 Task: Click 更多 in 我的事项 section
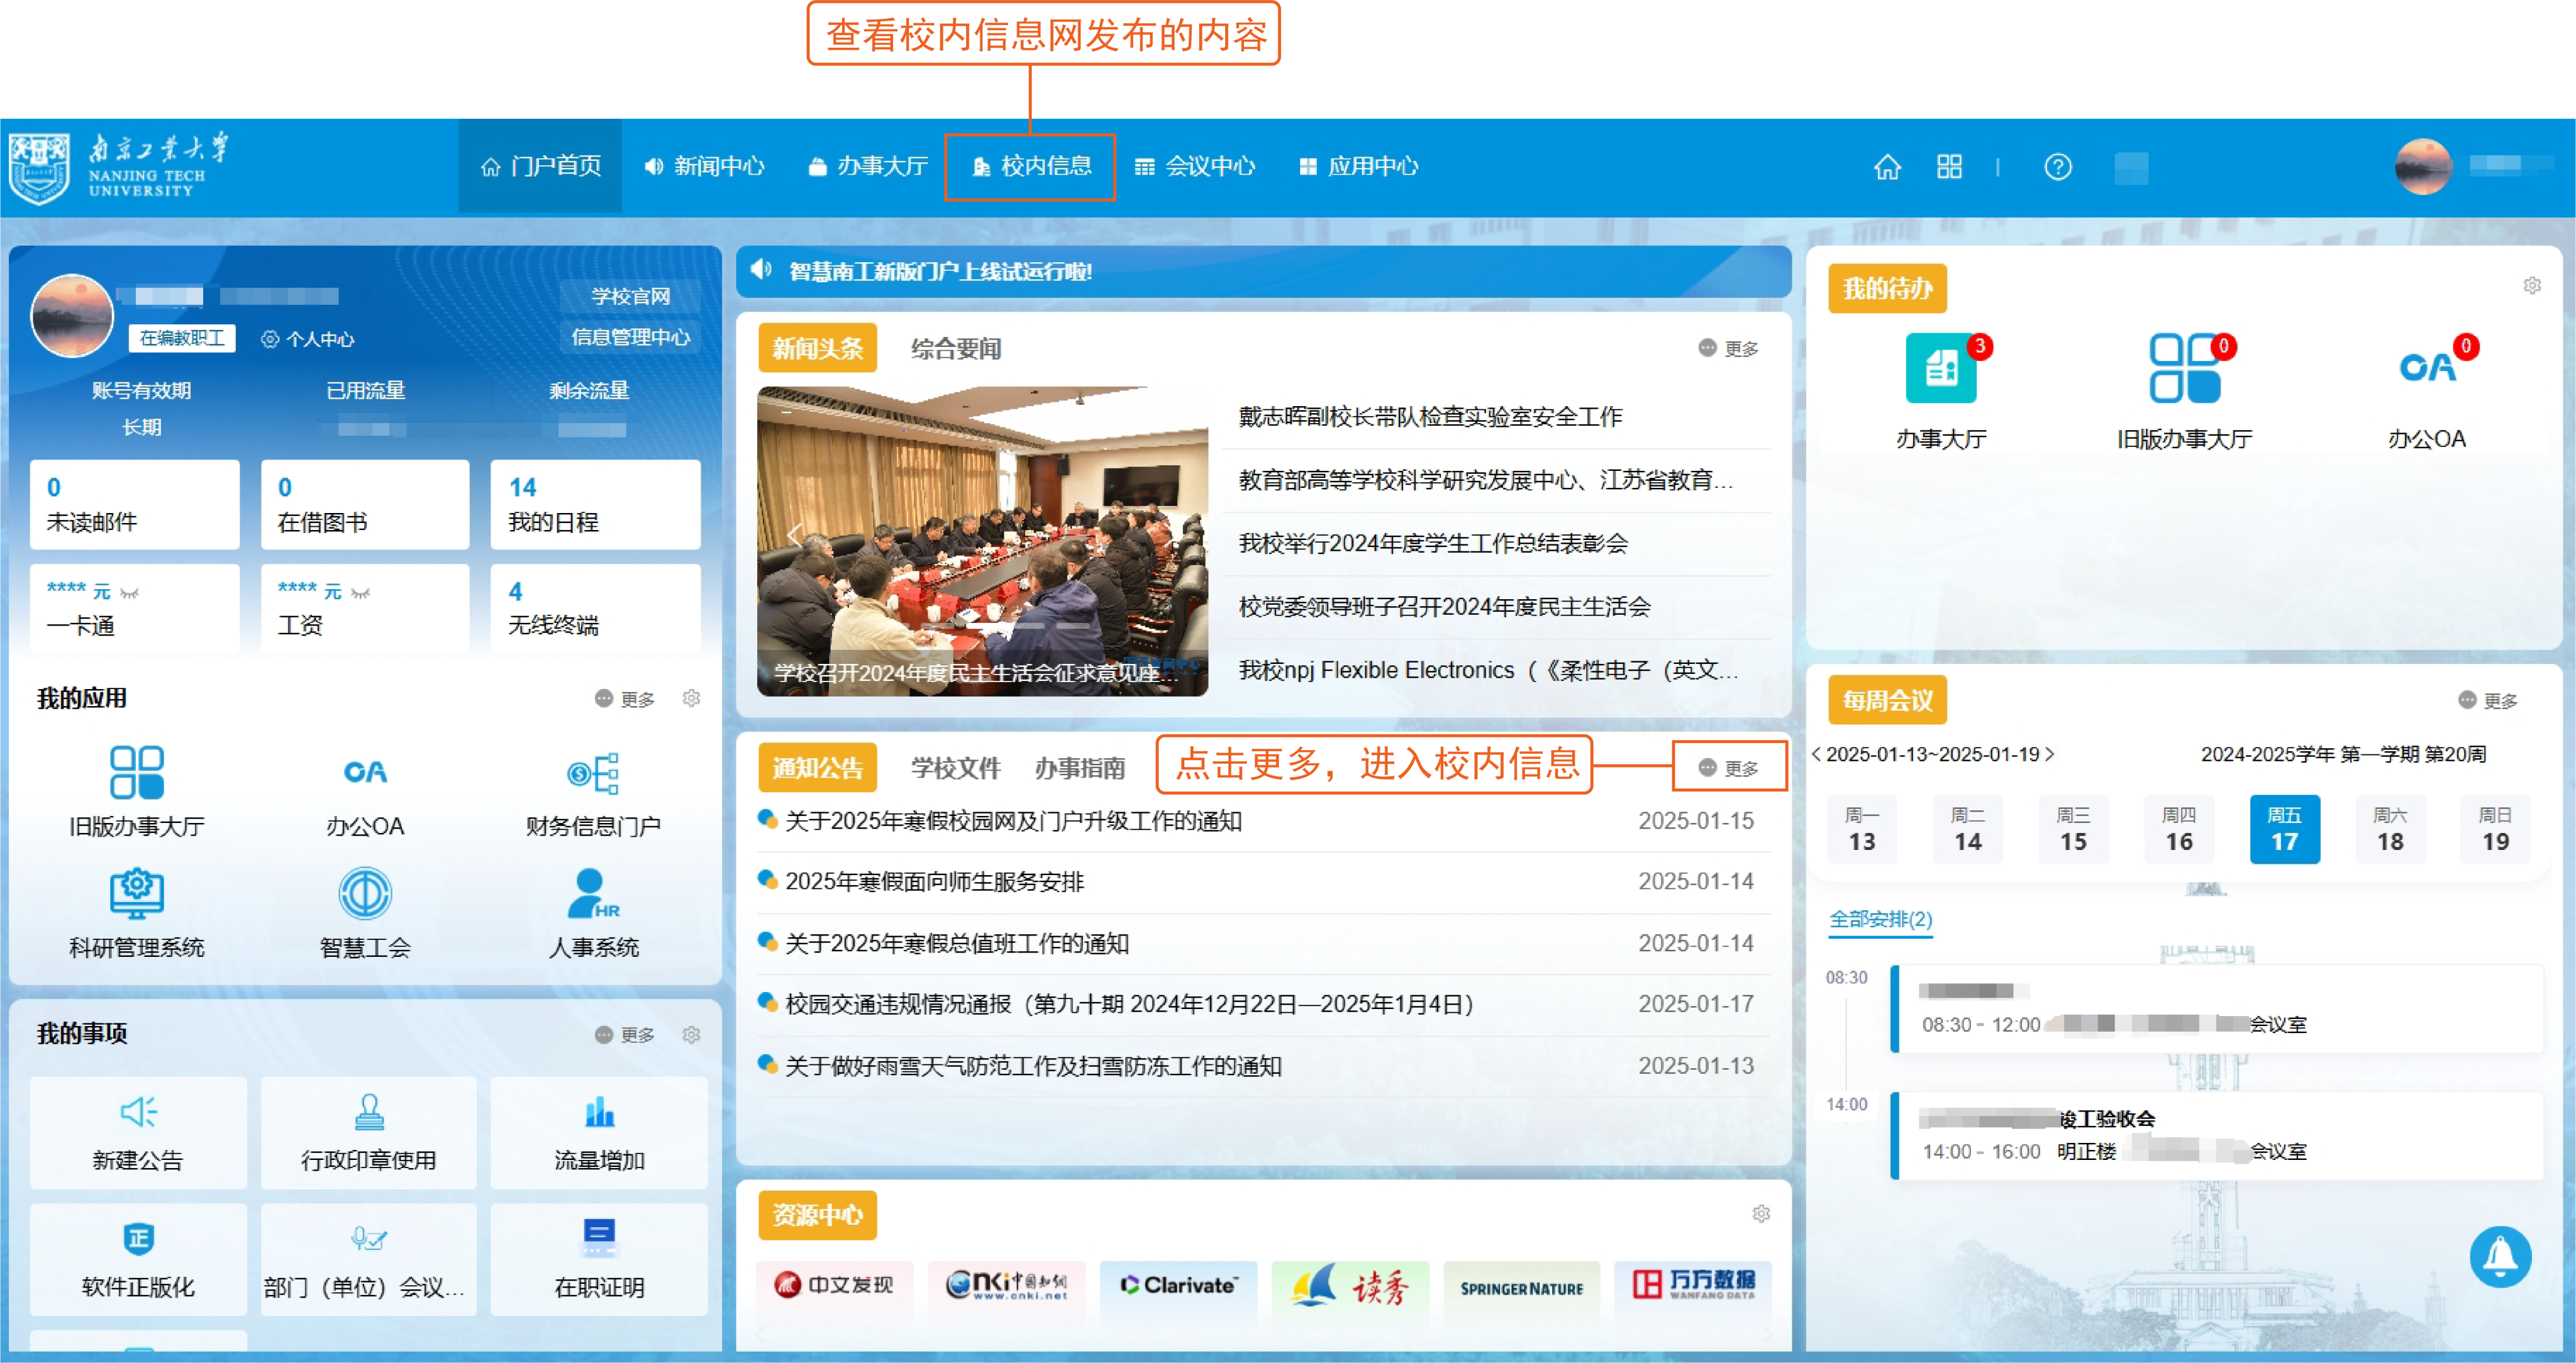pos(625,1035)
